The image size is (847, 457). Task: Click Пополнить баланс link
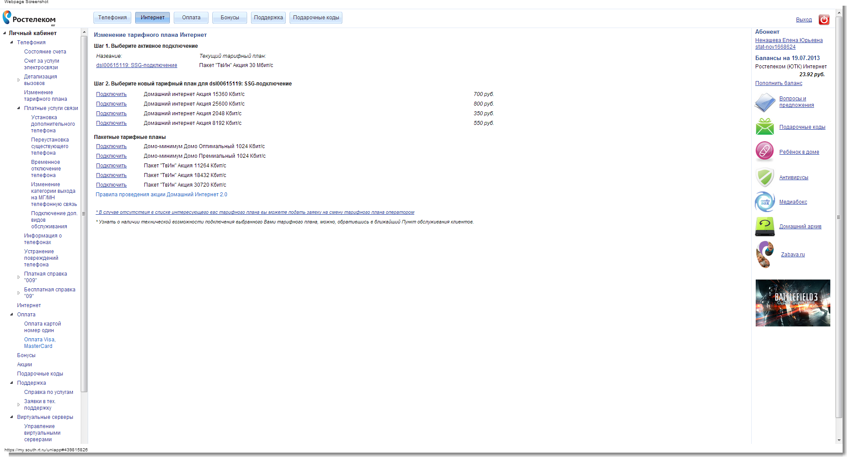(x=779, y=83)
